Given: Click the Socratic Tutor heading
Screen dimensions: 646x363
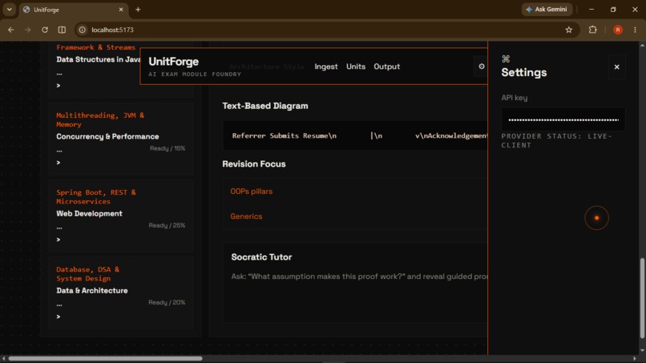Looking at the screenshot, I should (x=261, y=257).
